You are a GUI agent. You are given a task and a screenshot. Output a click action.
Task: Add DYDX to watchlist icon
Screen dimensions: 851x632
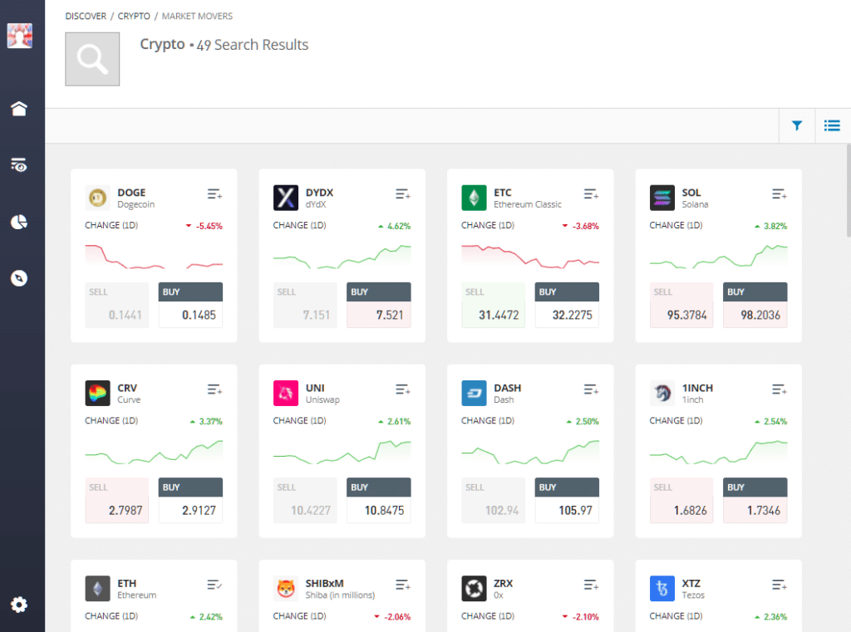[x=403, y=194]
